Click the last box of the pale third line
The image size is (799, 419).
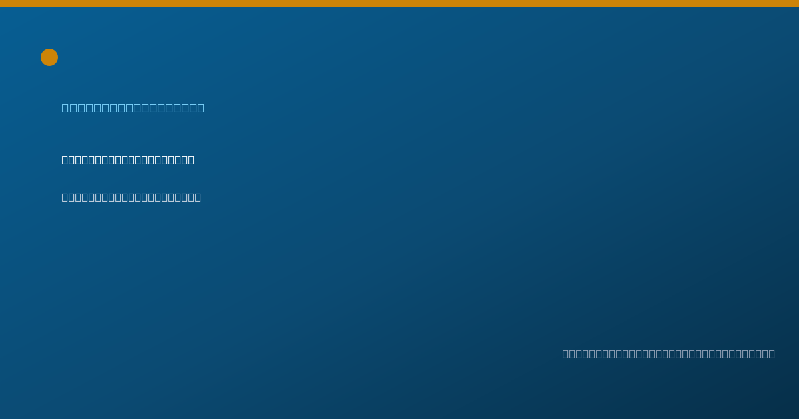pyautogui.click(x=198, y=197)
